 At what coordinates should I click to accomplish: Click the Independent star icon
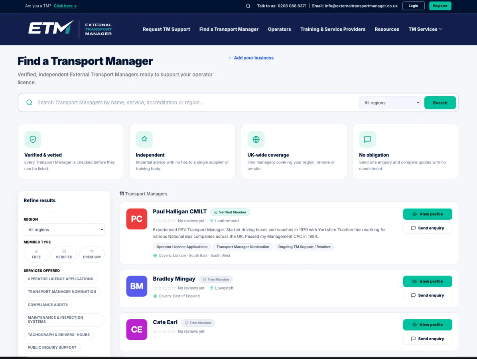tap(144, 139)
